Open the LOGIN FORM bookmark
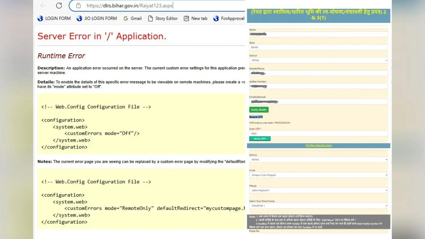425x239 pixels. pyautogui.click(x=54, y=18)
